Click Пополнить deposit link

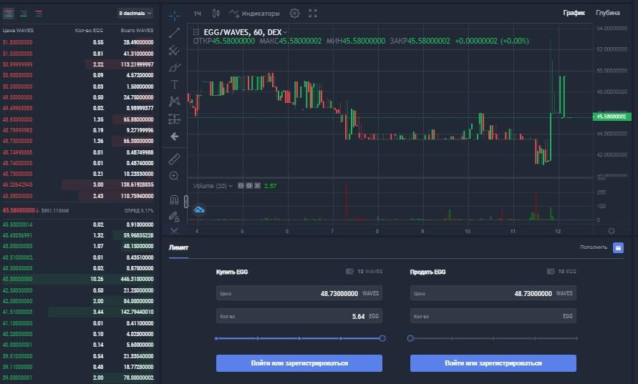(593, 247)
